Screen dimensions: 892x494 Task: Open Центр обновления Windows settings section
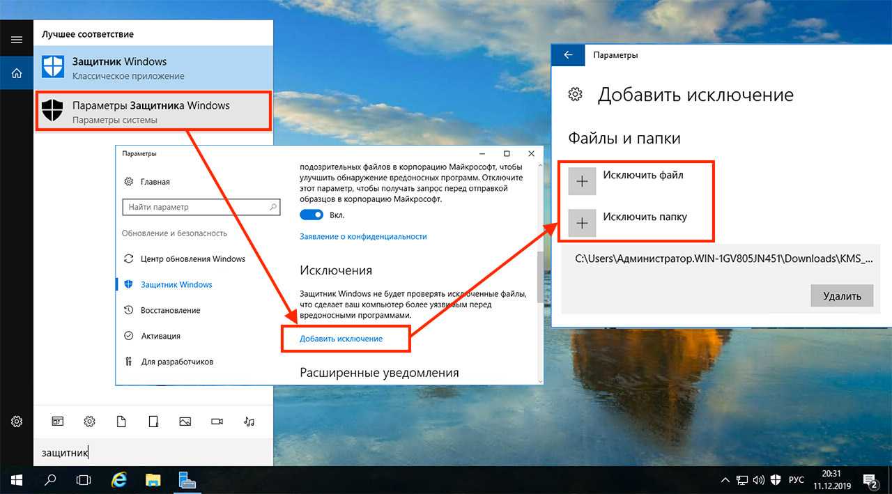[192, 258]
